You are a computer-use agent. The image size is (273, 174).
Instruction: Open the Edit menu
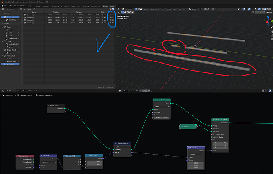pos(10,6)
